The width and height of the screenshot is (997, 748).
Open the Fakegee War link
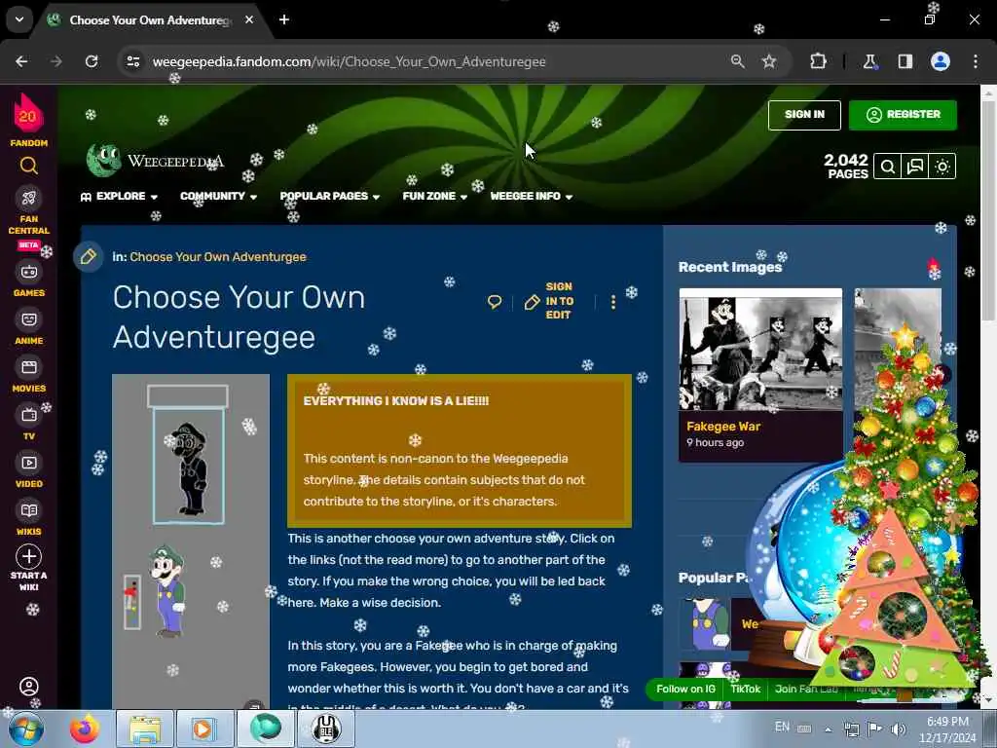[x=723, y=427]
